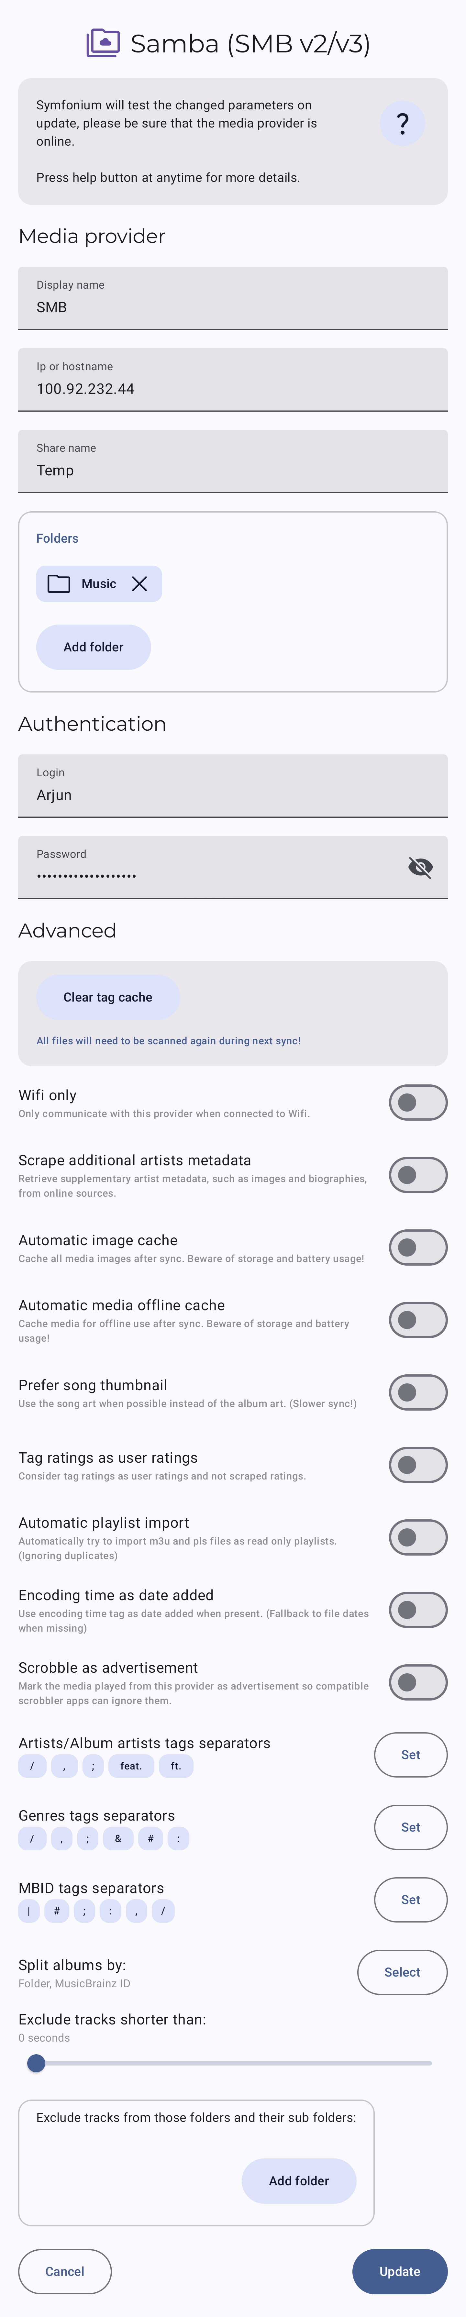The width and height of the screenshot is (466, 2317).
Task: Click Clear tag cache button
Action: pyautogui.click(x=108, y=997)
